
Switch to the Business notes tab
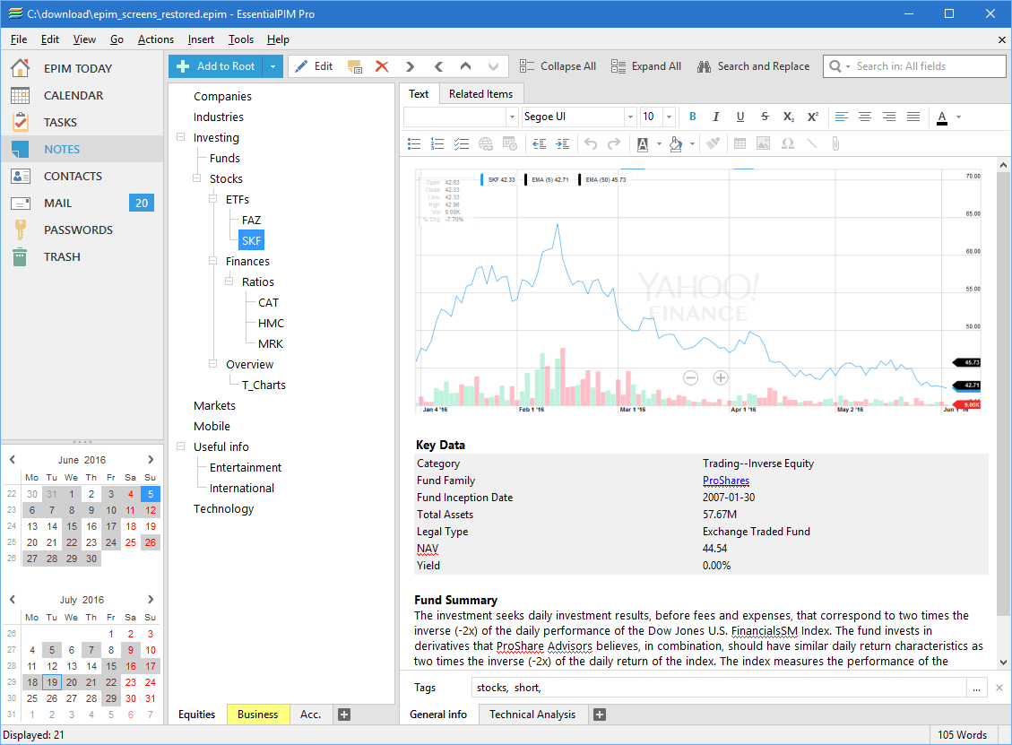coord(257,714)
